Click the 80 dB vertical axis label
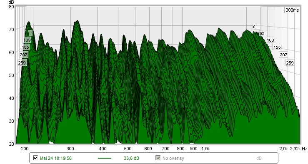308x164 pixels. [11, 7]
